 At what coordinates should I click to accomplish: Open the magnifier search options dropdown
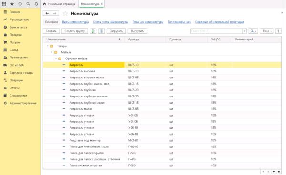coord(254,31)
